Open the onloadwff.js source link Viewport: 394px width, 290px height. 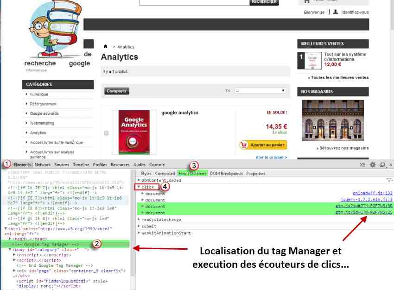[x=372, y=193]
